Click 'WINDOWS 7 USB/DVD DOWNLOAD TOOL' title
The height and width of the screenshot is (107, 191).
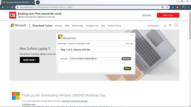pyautogui.click(x=74, y=44)
